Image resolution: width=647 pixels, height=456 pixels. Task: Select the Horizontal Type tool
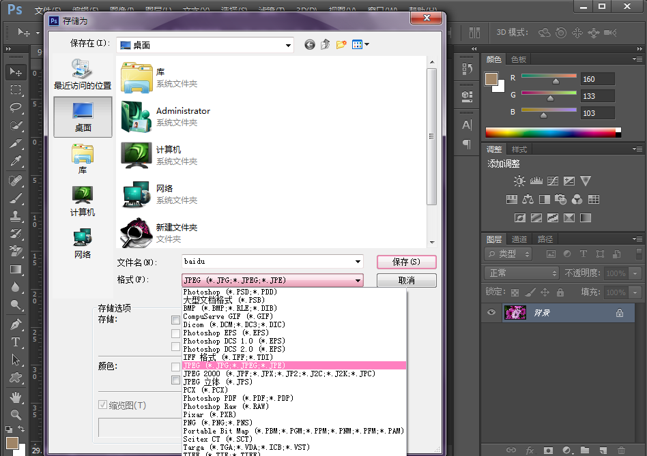16,342
